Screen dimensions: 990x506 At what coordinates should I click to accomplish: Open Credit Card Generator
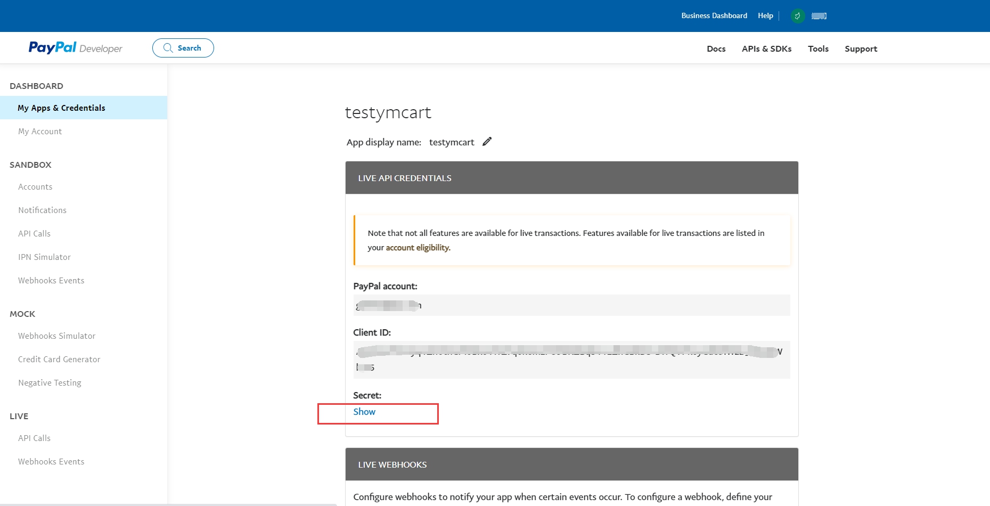pos(59,360)
